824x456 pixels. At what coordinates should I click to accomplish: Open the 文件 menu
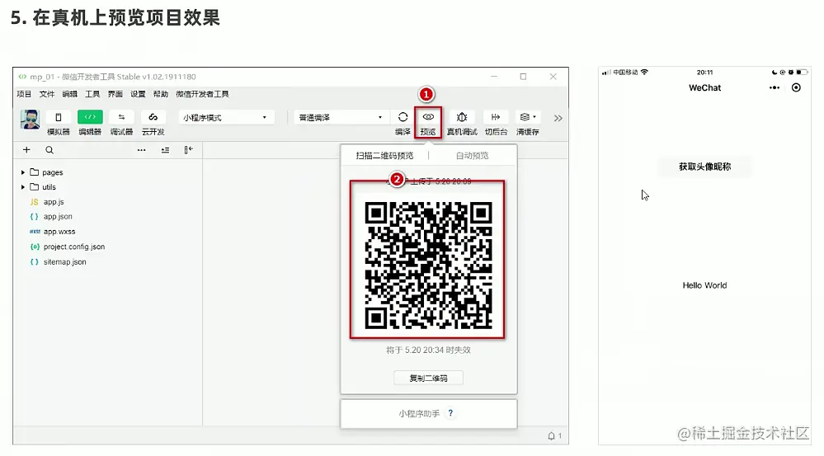pyautogui.click(x=47, y=94)
